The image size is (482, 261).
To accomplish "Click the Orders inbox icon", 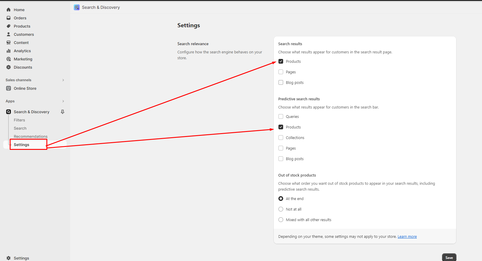I will click(x=9, y=18).
